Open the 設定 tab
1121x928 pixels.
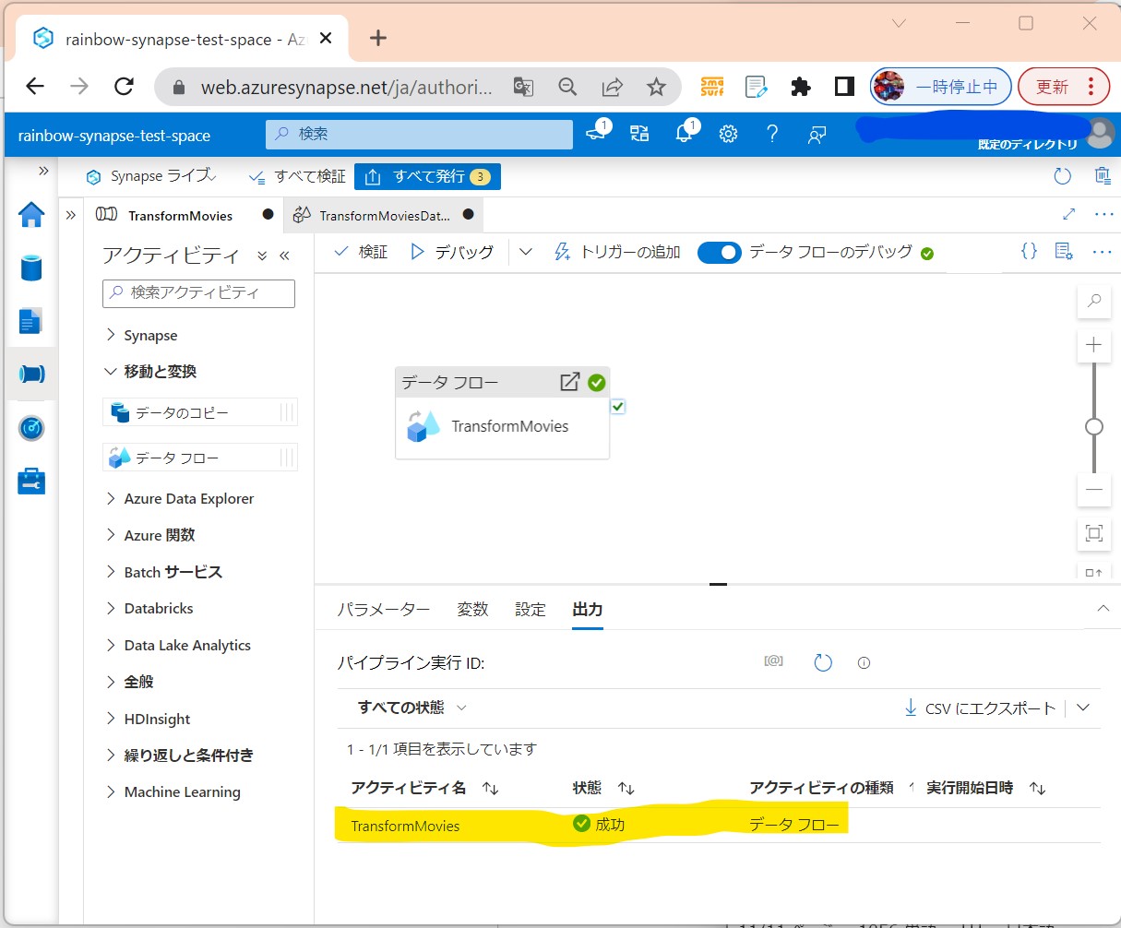click(531, 610)
